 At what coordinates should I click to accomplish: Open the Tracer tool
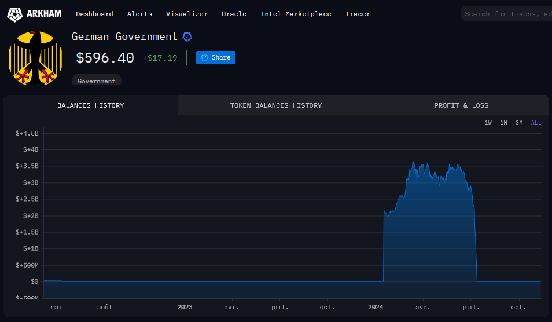click(358, 14)
